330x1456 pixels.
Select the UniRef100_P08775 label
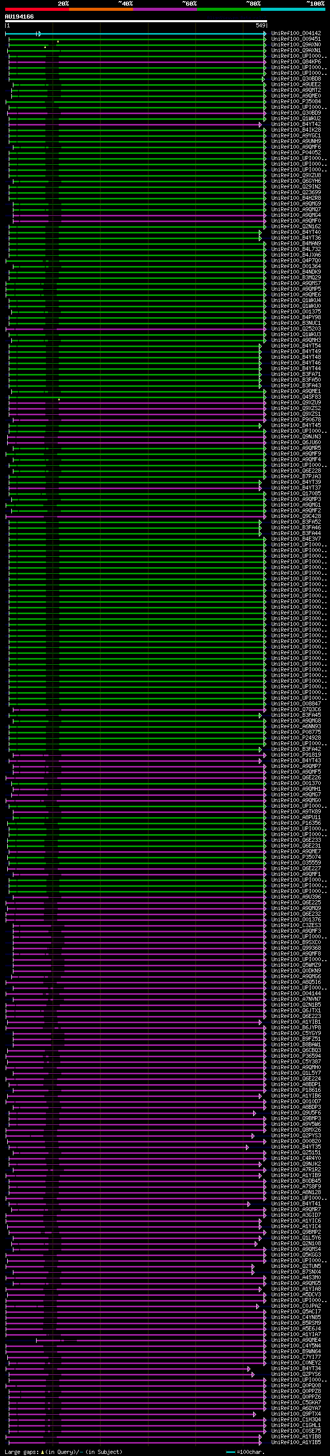pyautogui.click(x=296, y=732)
